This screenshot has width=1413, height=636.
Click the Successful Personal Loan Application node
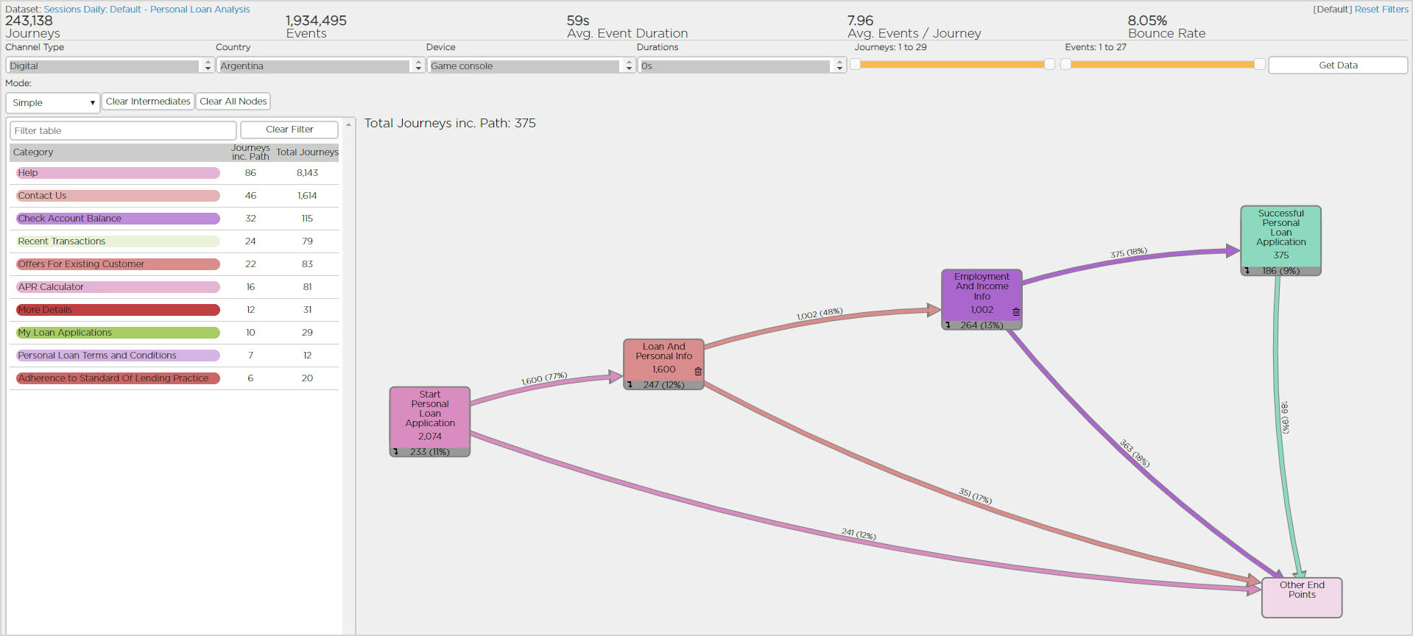(1280, 234)
